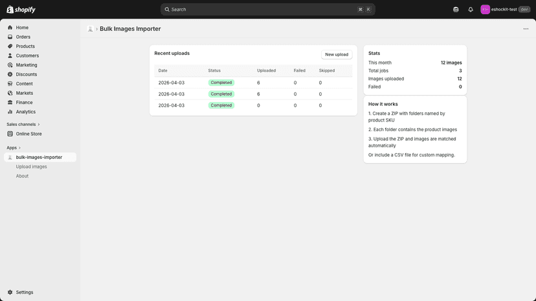Screen dimensions: 536x301
Task: Click the 'How it works' heading
Action: tap(383, 104)
